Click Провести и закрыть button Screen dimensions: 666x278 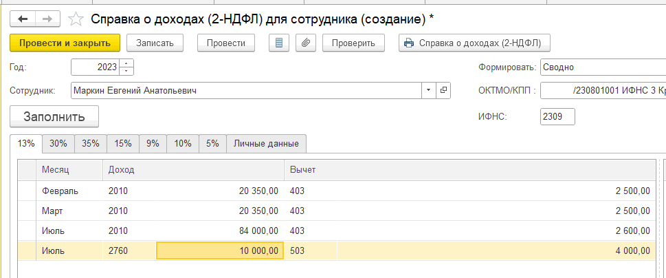click(65, 43)
